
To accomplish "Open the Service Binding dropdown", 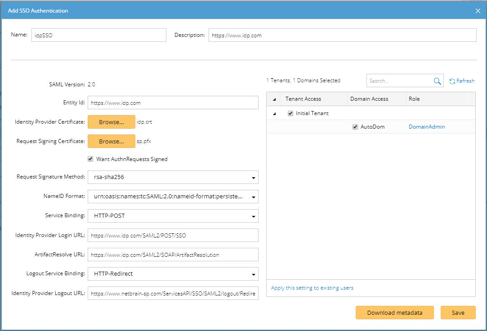I will coord(255,216).
